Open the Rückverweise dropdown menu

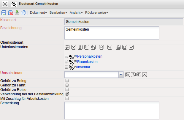click(96, 13)
